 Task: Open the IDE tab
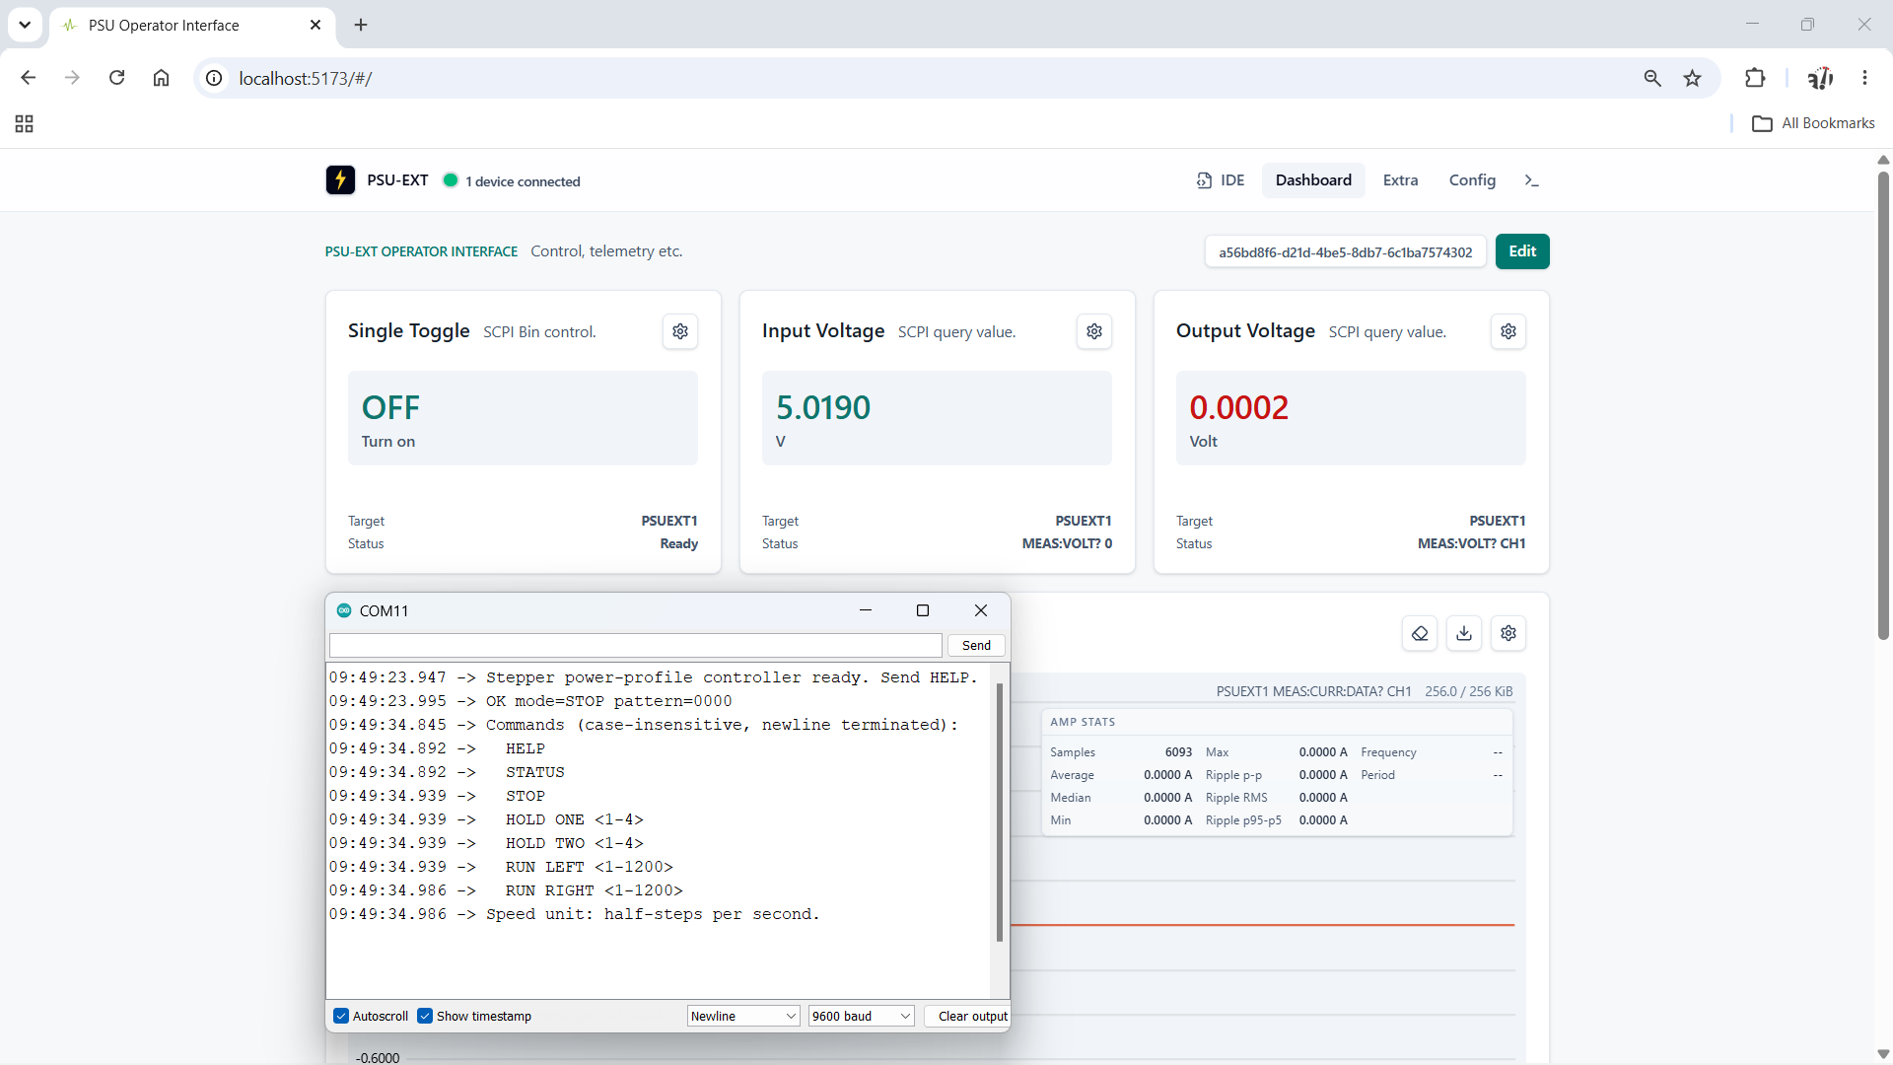pyautogui.click(x=1221, y=180)
